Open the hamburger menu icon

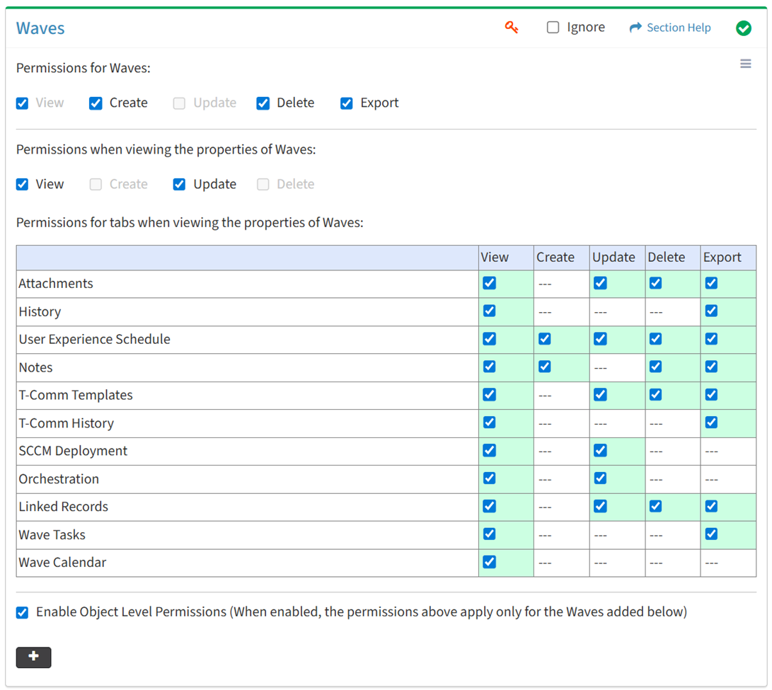click(x=745, y=64)
